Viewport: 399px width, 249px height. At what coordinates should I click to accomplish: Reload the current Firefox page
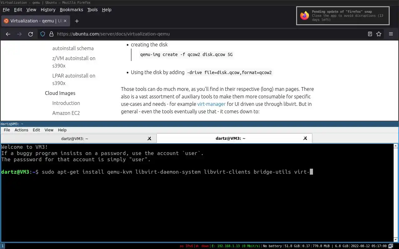click(31, 34)
